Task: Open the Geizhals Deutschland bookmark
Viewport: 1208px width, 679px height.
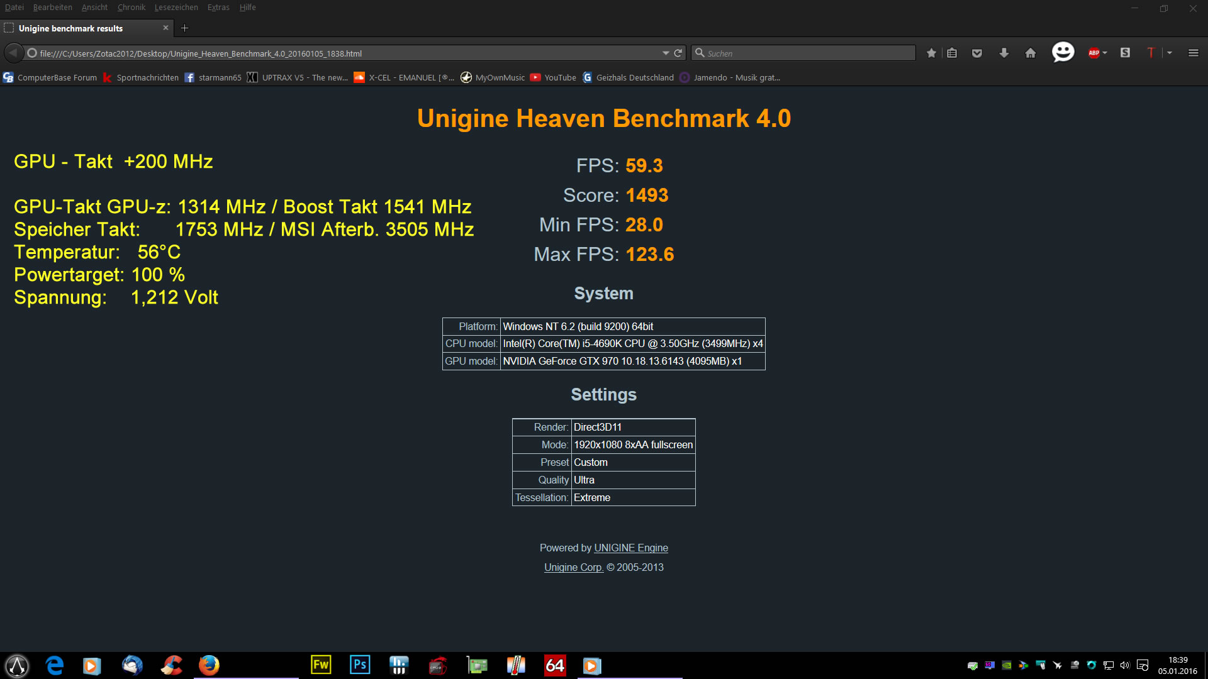Action: click(x=628, y=77)
